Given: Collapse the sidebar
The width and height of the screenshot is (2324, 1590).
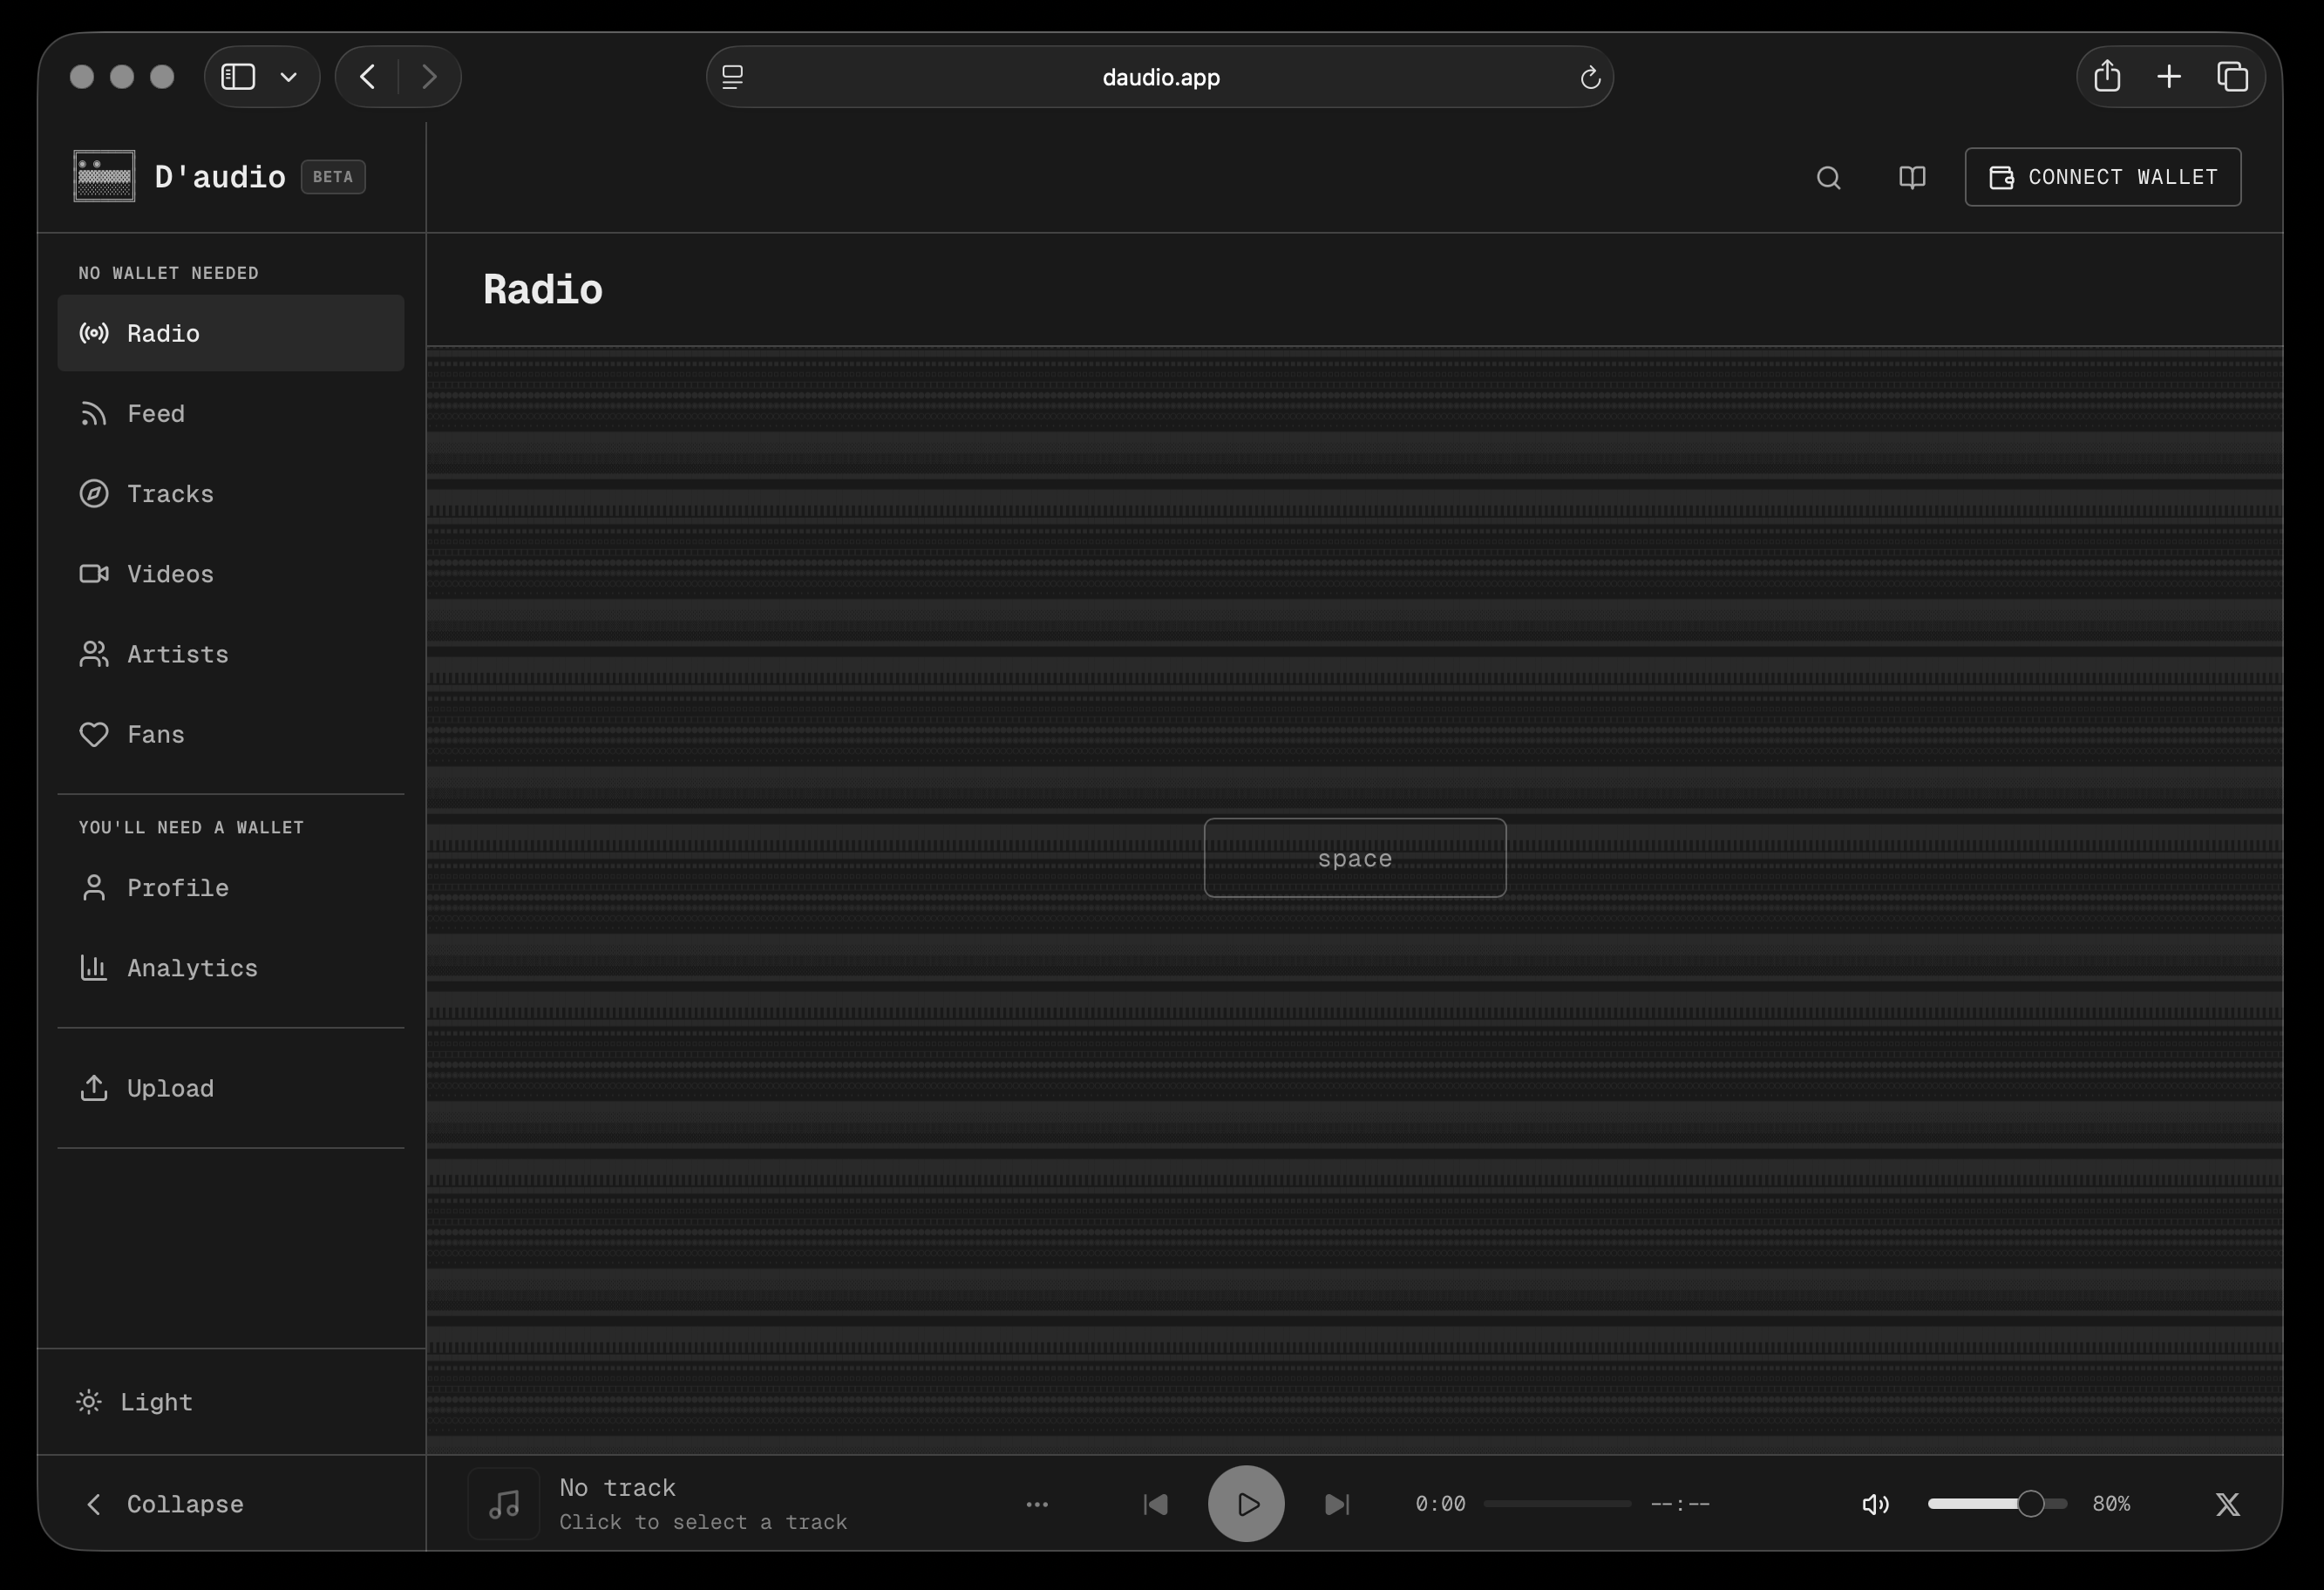Looking at the screenshot, I should 184,1503.
